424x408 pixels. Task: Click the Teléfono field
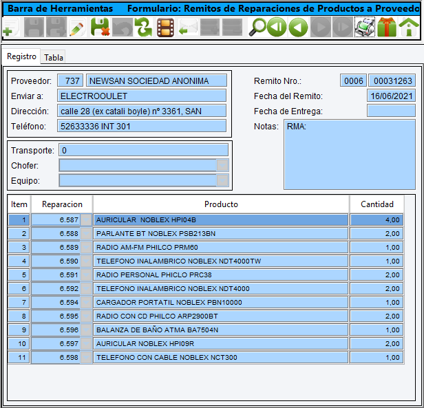(142, 127)
